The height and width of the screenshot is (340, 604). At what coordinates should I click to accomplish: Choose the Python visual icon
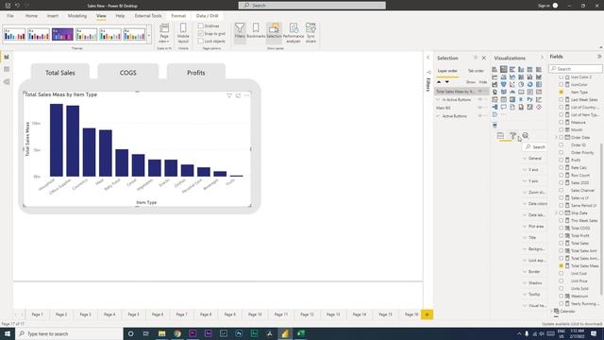point(530,99)
